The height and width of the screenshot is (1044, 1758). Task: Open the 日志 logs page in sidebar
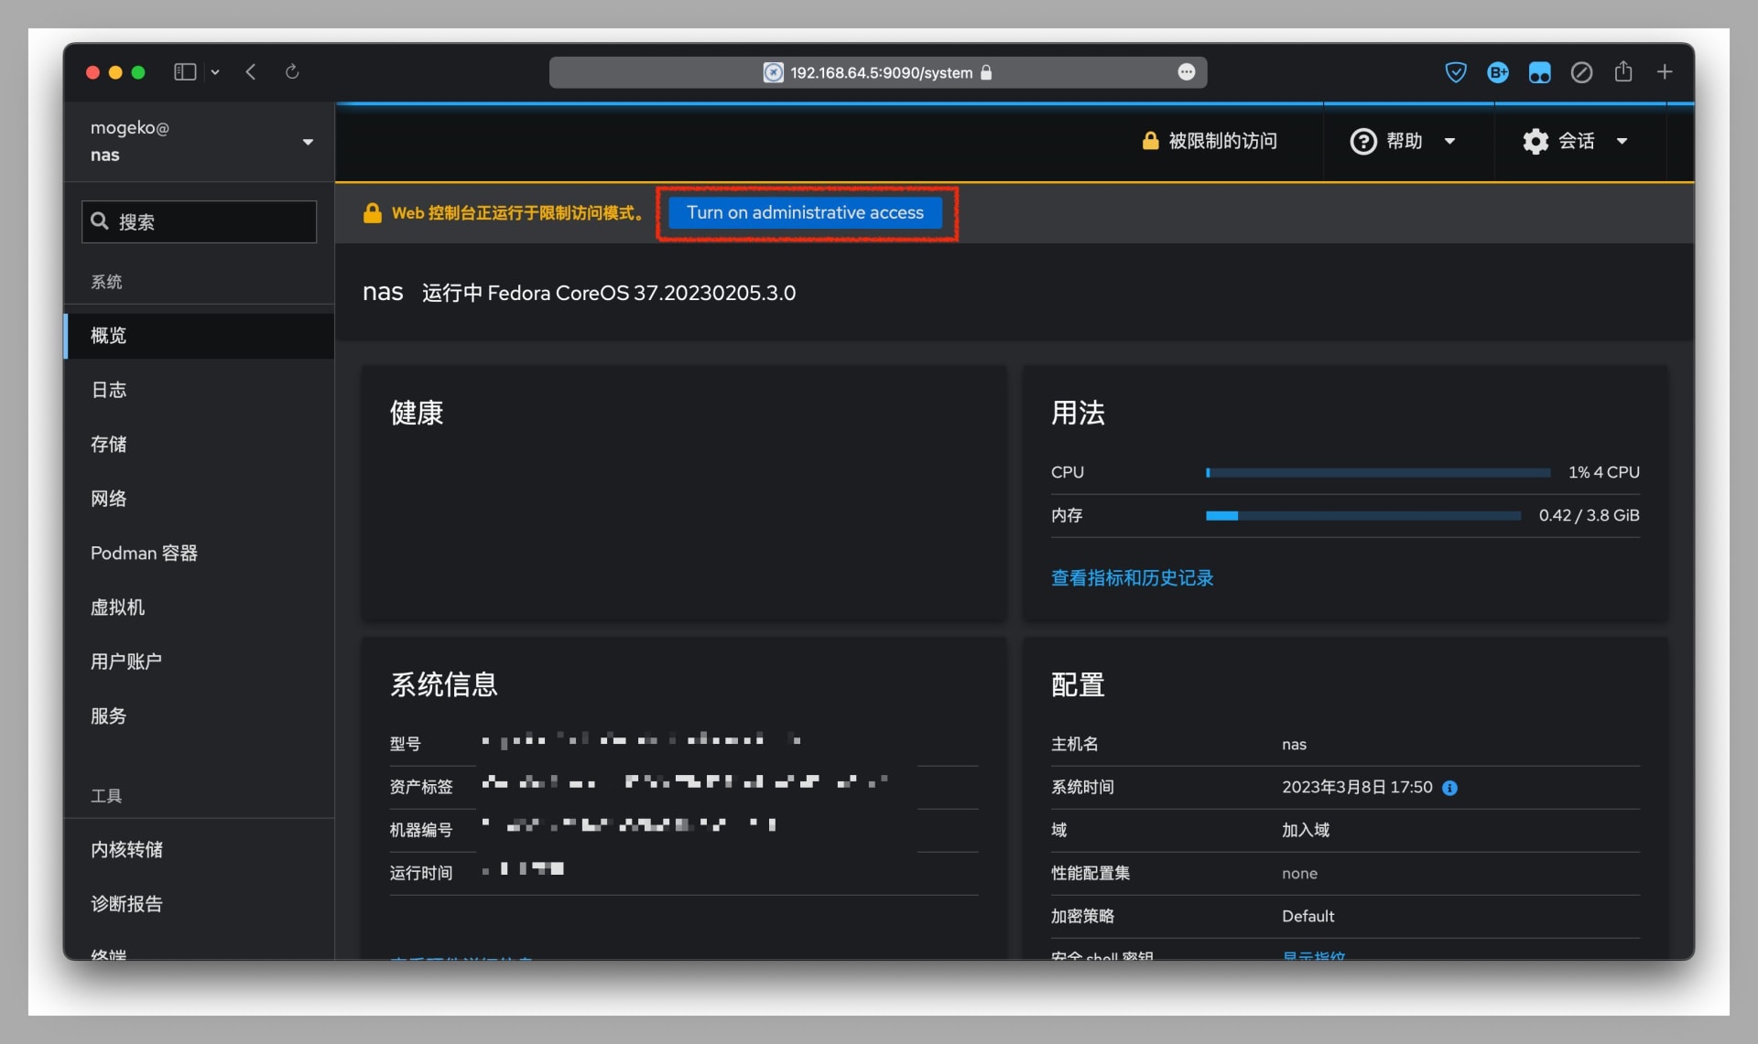click(x=109, y=390)
